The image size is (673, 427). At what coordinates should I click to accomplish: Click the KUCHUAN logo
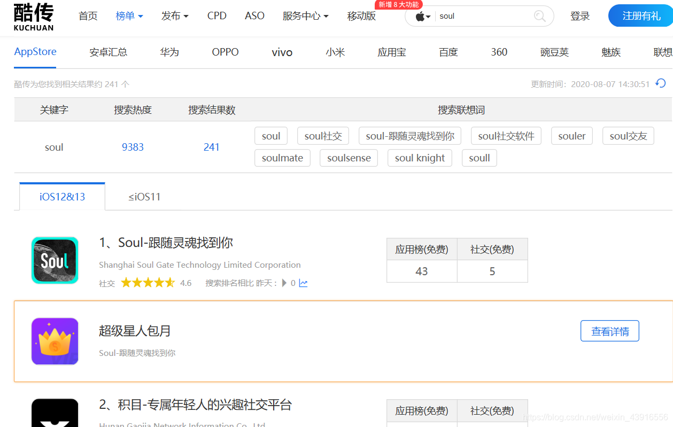pyautogui.click(x=34, y=17)
